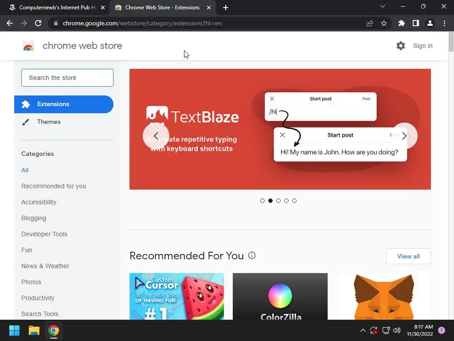Choose the All category
Screen dimensions: 454x341
tap(25, 170)
